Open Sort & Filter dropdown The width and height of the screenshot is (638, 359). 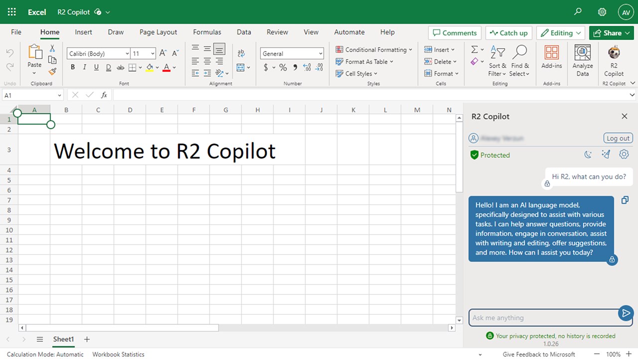pyautogui.click(x=497, y=61)
